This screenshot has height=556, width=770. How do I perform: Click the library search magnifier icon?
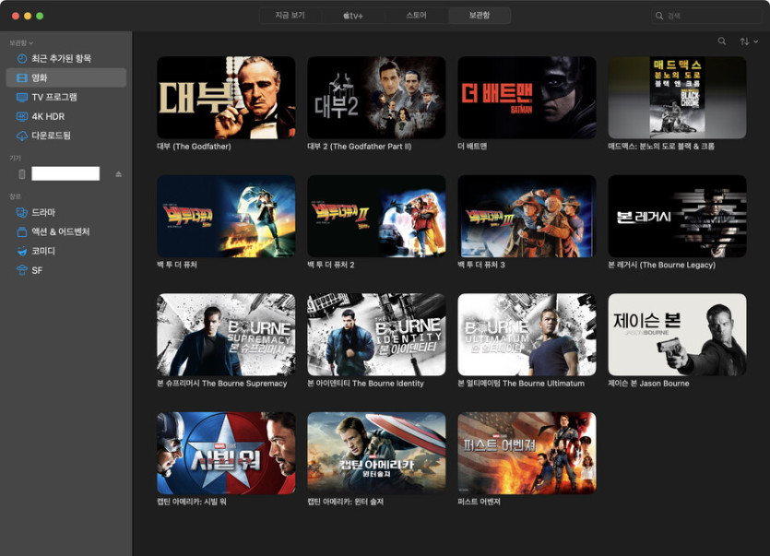[722, 41]
